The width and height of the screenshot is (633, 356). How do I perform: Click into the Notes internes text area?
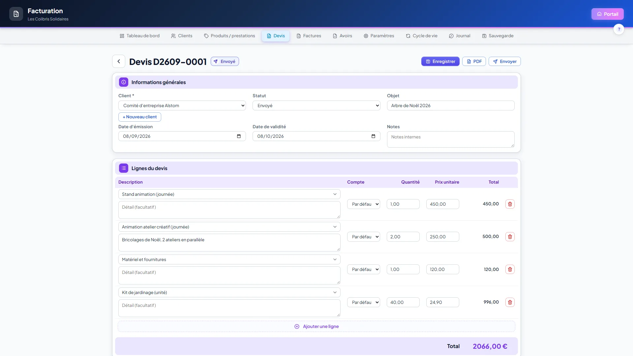coord(451,139)
